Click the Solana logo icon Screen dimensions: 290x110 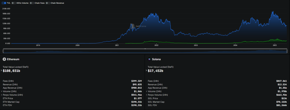pos(149,59)
